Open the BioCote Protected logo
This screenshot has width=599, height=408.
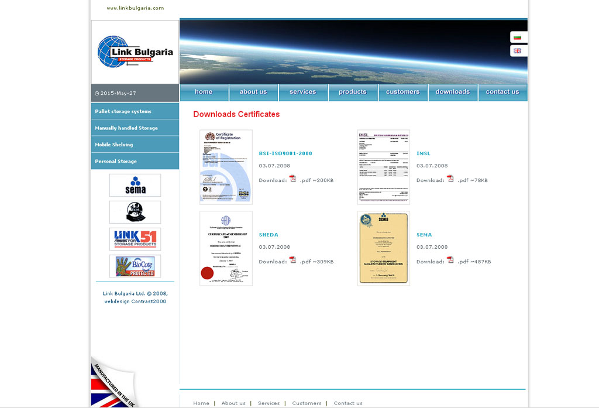(x=135, y=266)
